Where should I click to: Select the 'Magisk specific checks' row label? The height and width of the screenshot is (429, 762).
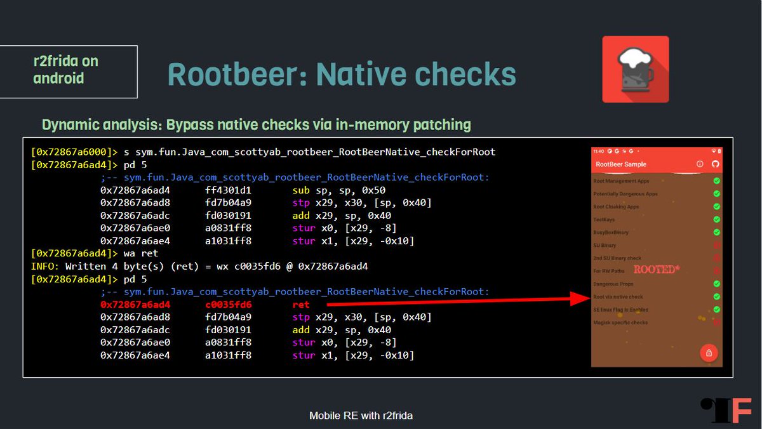point(620,322)
